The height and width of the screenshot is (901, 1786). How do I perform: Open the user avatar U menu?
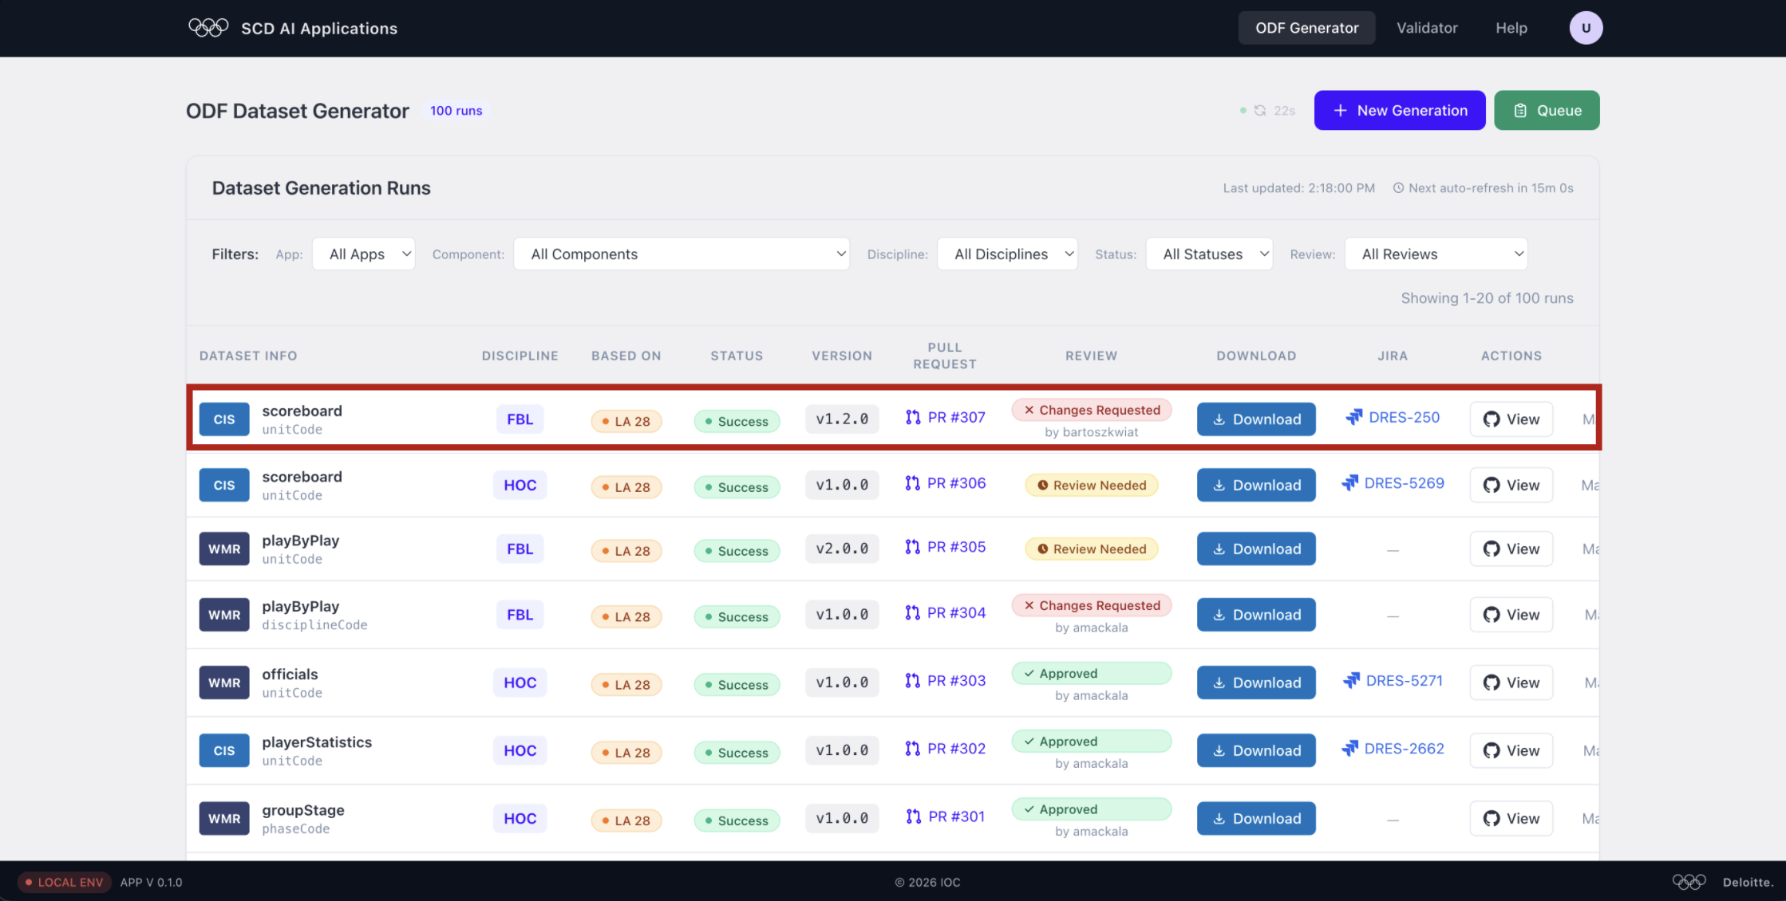pyautogui.click(x=1586, y=28)
